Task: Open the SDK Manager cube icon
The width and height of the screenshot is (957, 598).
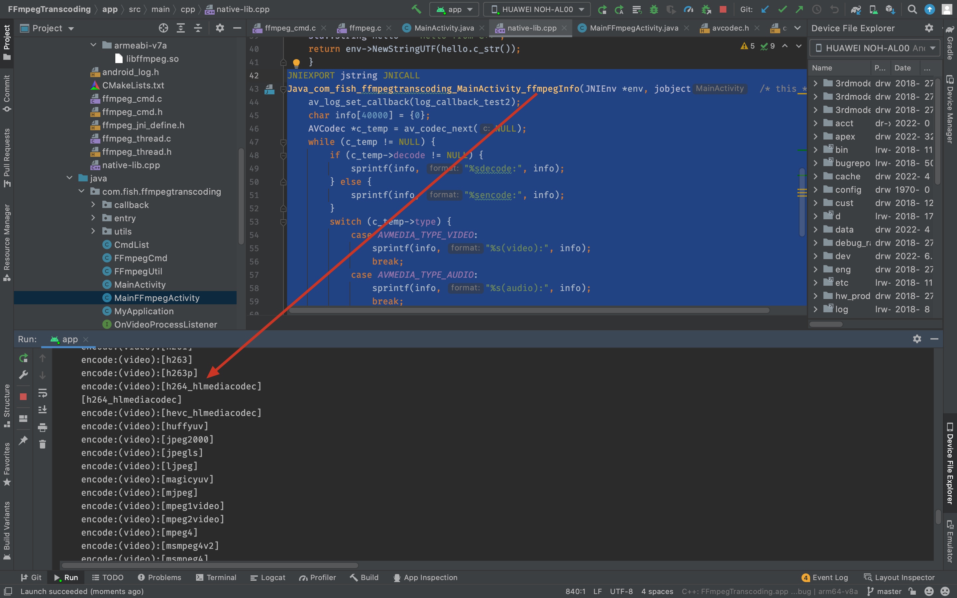Action: click(x=890, y=9)
